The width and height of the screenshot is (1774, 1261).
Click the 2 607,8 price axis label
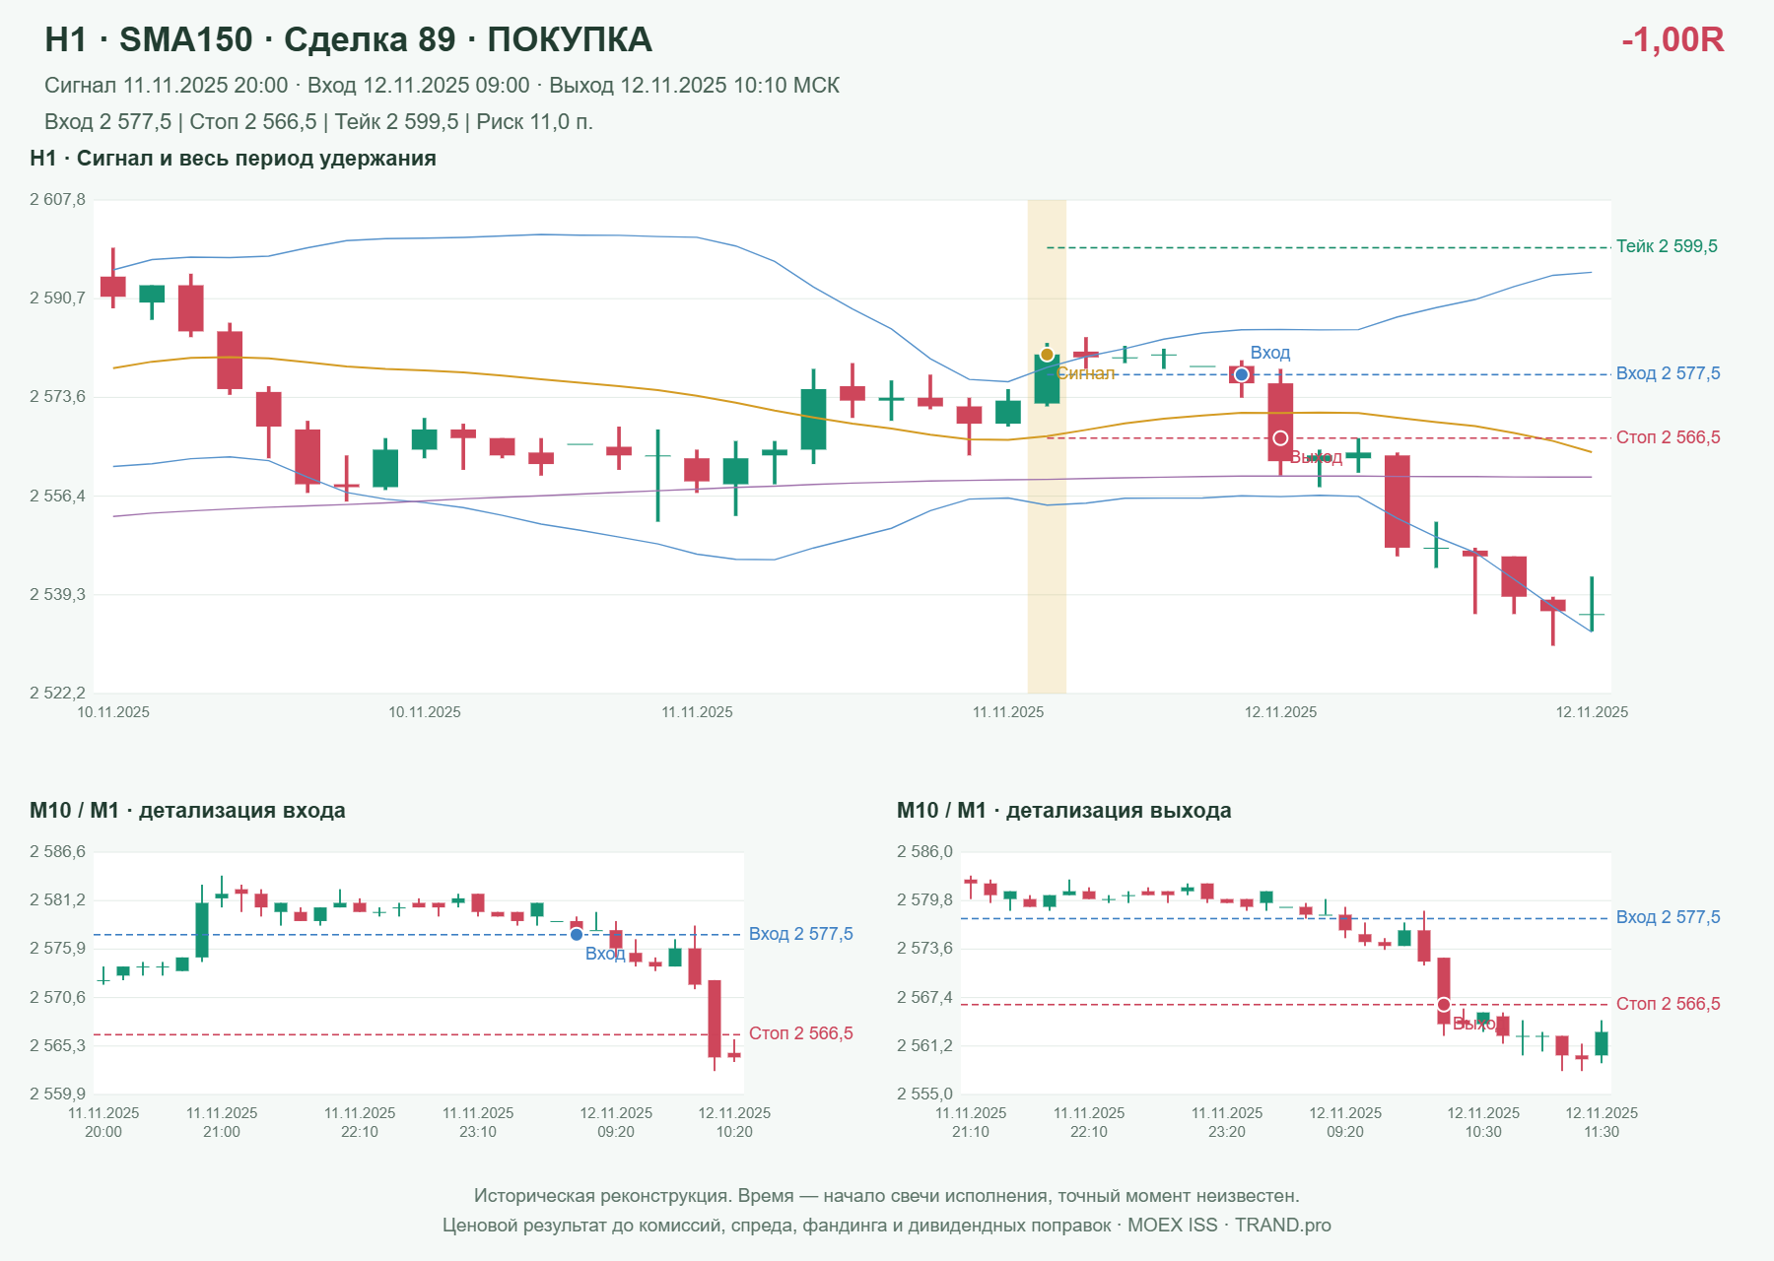pyautogui.click(x=57, y=200)
